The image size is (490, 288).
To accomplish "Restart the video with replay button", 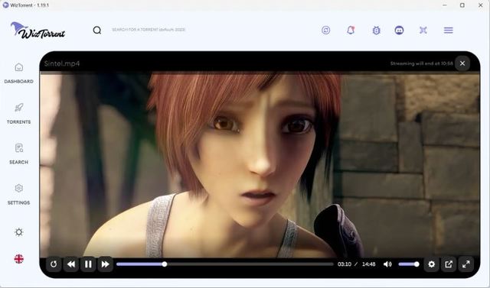I will coord(54,264).
